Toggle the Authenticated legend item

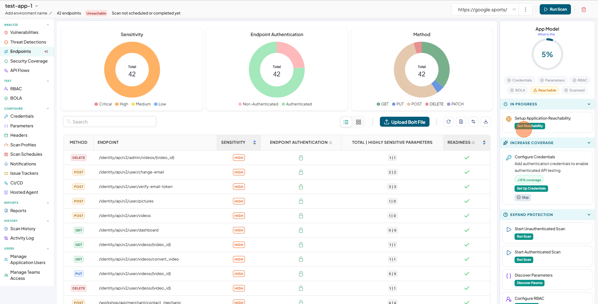(297, 104)
